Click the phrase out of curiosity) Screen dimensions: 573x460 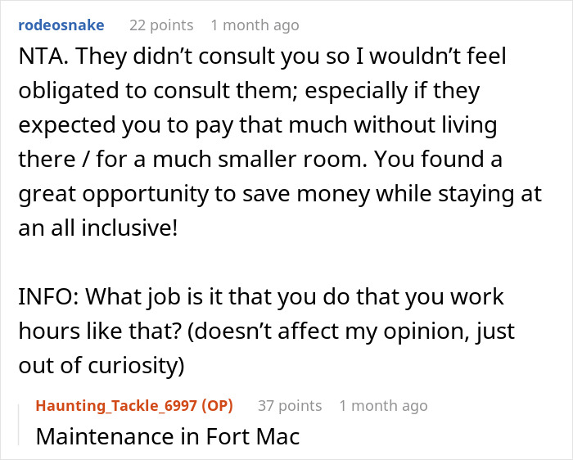[x=102, y=365]
